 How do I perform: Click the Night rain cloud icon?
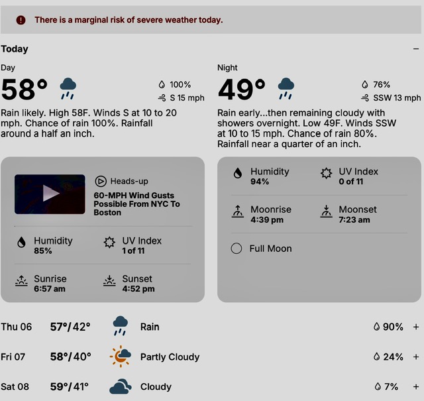pos(286,87)
